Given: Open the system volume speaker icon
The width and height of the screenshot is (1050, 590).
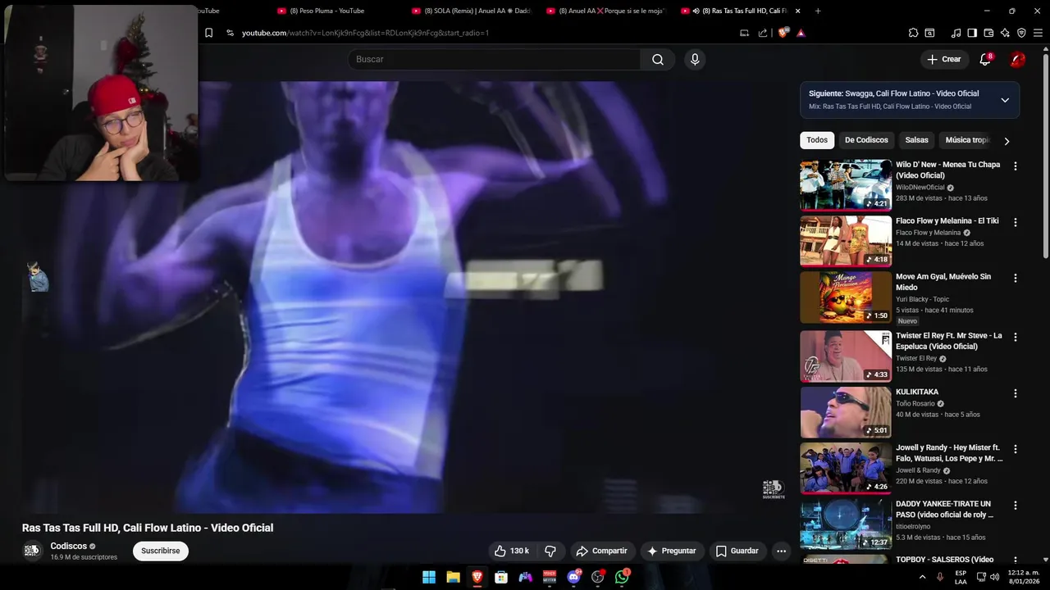Looking at the screenshot, I should (x=995, y=577).
